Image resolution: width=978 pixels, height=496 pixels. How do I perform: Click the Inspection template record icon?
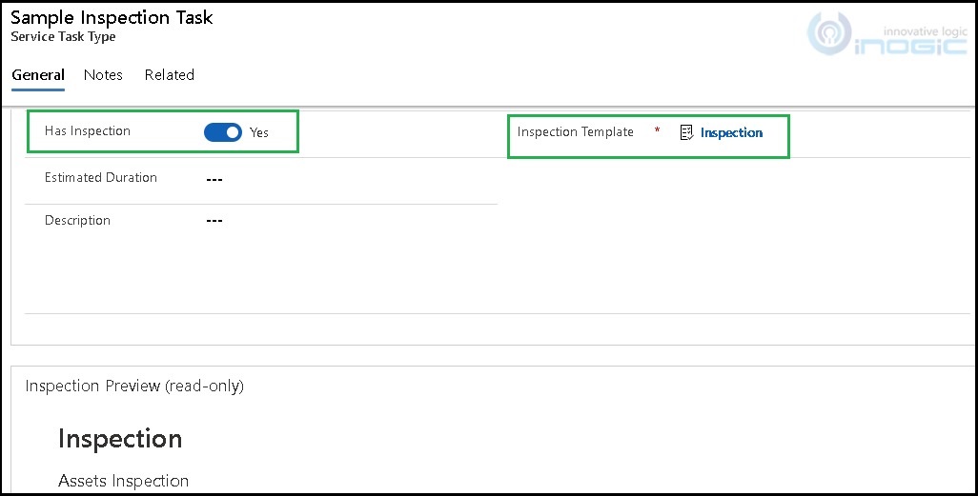pos(686,133)
